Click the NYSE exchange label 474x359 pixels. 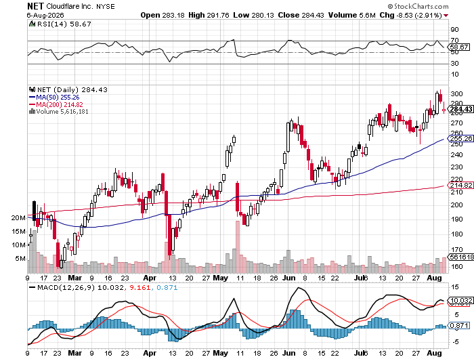coord(106,7)
